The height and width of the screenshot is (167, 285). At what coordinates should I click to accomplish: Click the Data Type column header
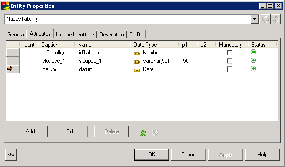point(154,45)
